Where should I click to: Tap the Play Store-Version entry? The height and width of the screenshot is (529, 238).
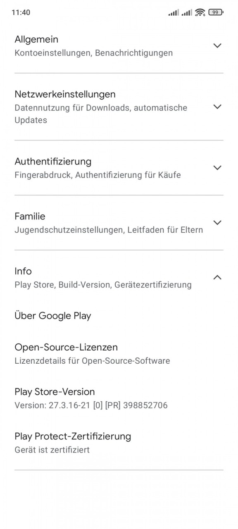pos(119,398)
